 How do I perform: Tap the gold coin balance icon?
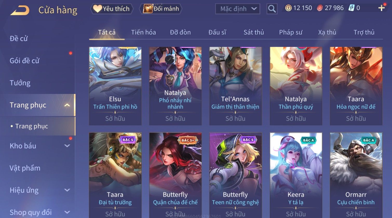coord(288,8)
